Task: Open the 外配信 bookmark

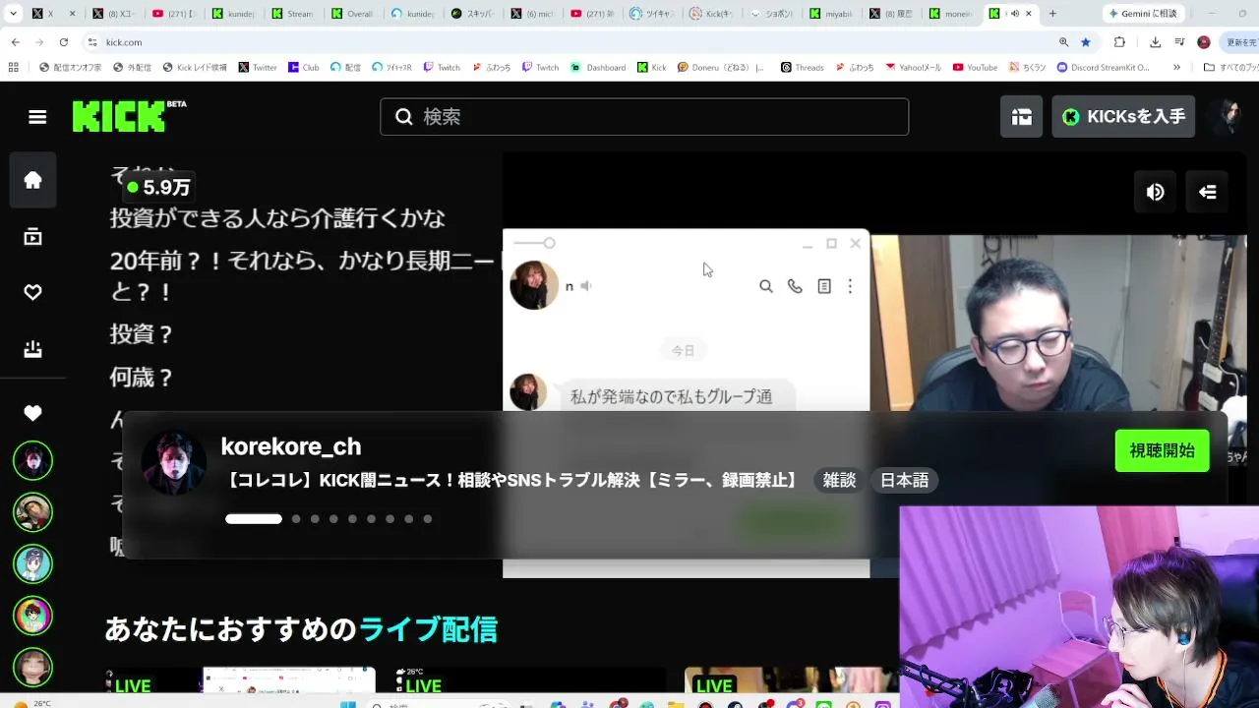Action: coord(133,68)
